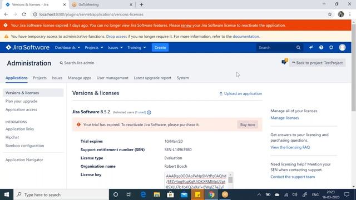
Task: Open Bamboo configuration in sidebar
Action: coord(24,146)
